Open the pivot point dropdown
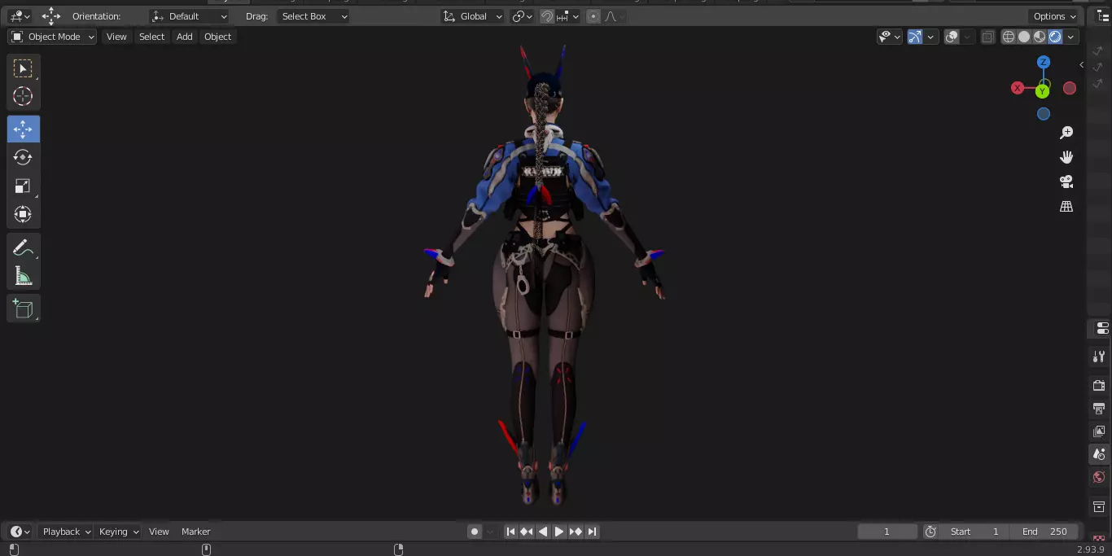Screen dimensions: 1112x556 tap(523, 16)
